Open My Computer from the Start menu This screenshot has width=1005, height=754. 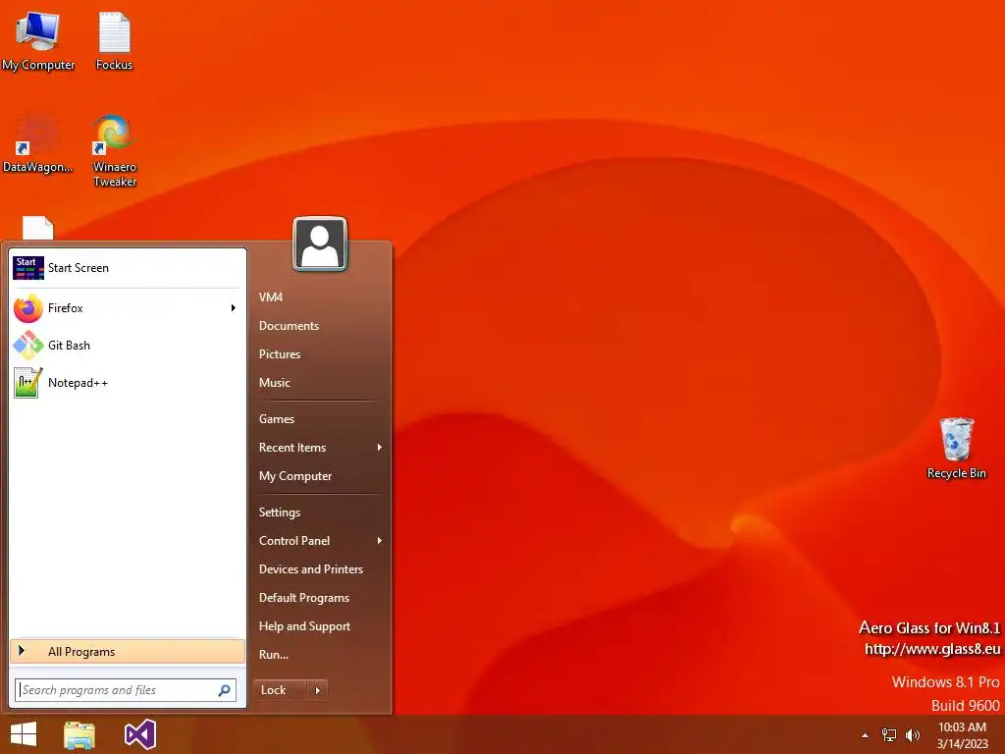pos(294,476)
